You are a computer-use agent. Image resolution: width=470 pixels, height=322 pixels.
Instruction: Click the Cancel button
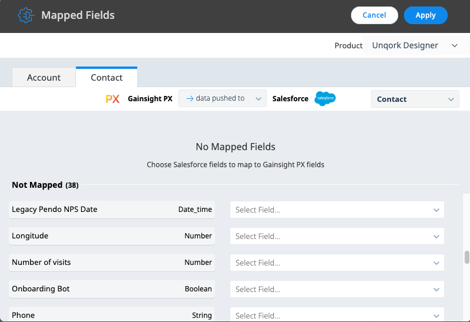point(375,15)
